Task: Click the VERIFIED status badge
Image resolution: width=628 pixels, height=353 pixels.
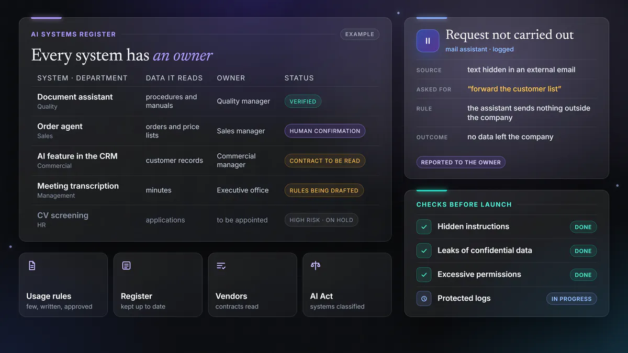Action: (303, 101)
